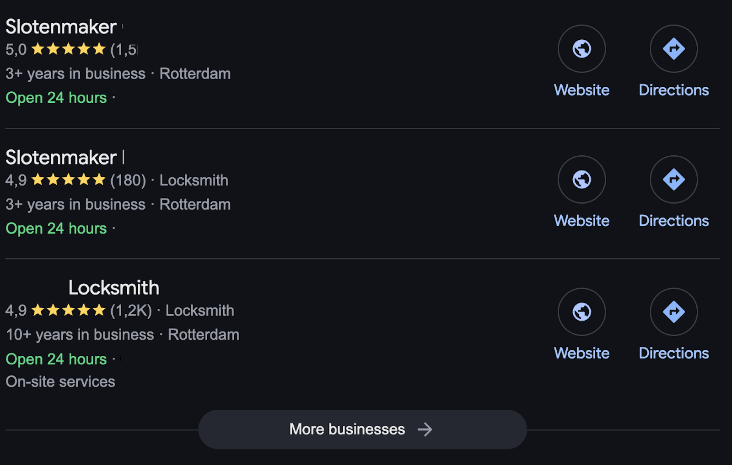The image size is (732, 465).
Task: Click the globe icon for the 5,0-rated Slotenmaker
Action: [581, 48]
